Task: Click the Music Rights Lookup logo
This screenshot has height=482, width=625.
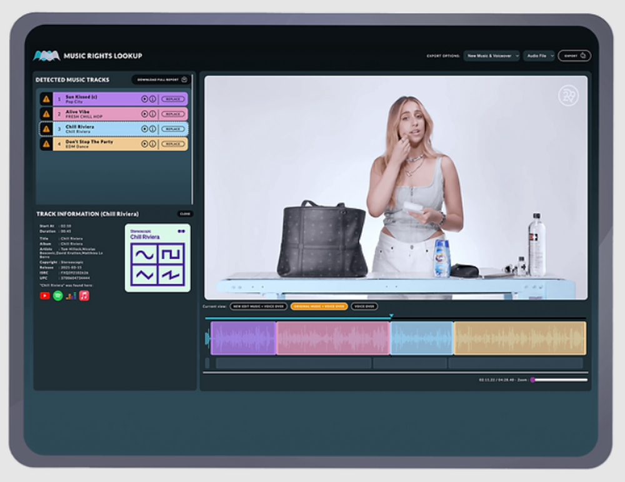Action: [44, 56]
